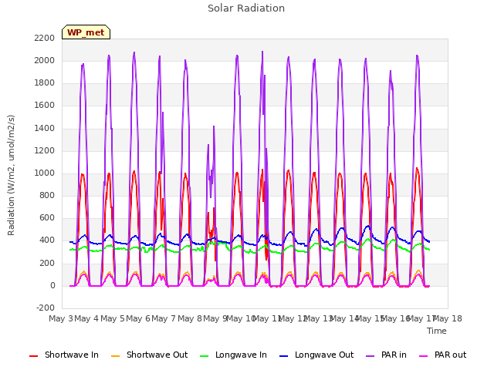Toggle the Shortwave In legend entry
This screenshot has height=370, width=494.
[64, 355]
